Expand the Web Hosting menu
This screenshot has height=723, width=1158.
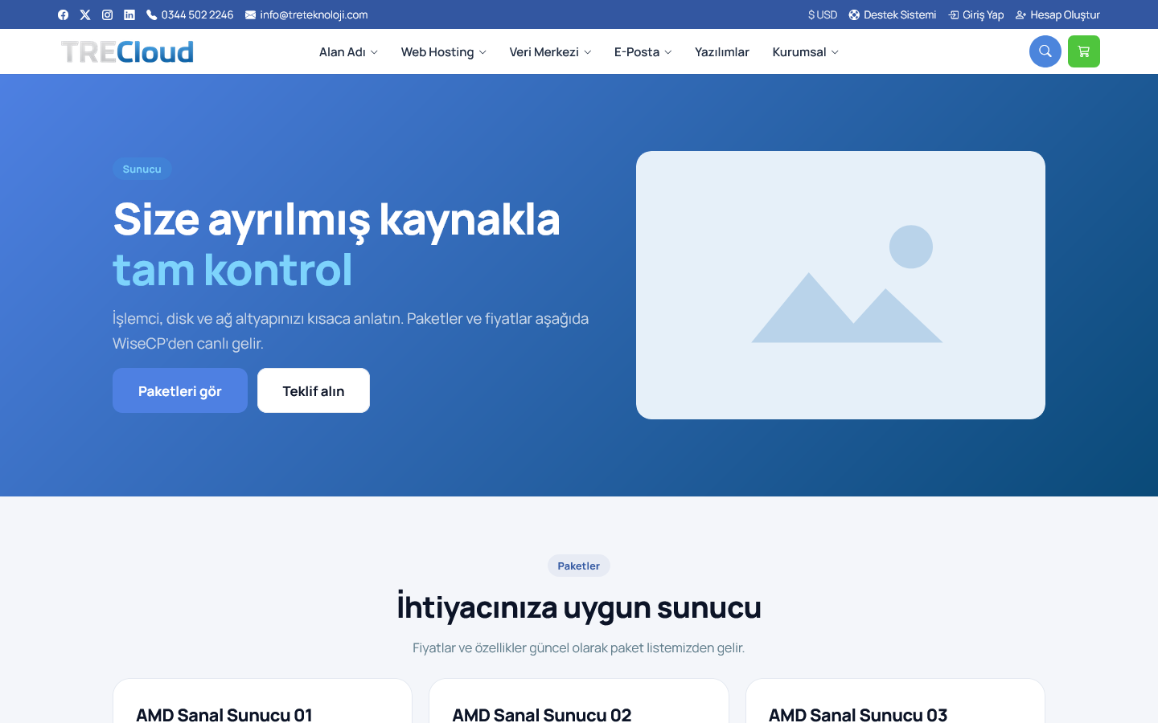pyautogui.click(x=443, y=51)
